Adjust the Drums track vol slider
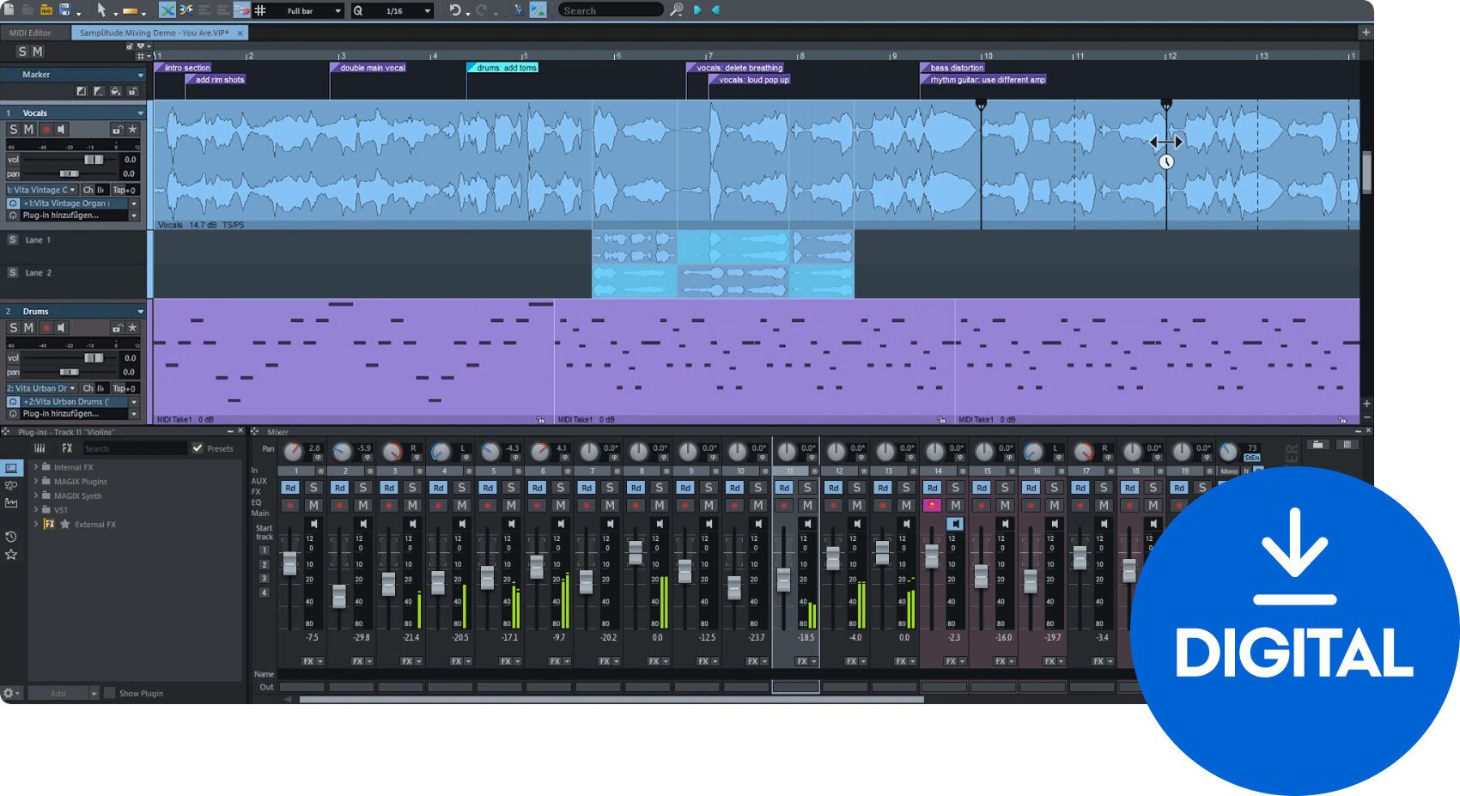This screenshot has height=796, width=1460. (x=94, y=358)
